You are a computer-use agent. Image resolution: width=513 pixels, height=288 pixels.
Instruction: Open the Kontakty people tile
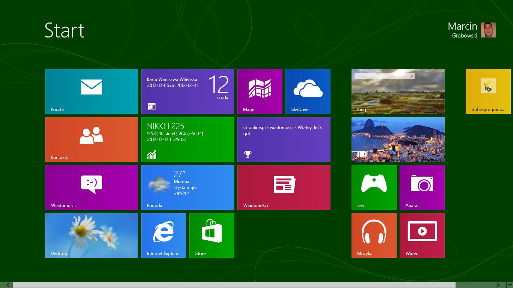[x=92, y=139]
